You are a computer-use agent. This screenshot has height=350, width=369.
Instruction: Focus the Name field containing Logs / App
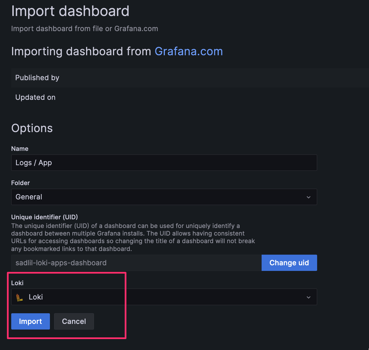click(164, 163)
